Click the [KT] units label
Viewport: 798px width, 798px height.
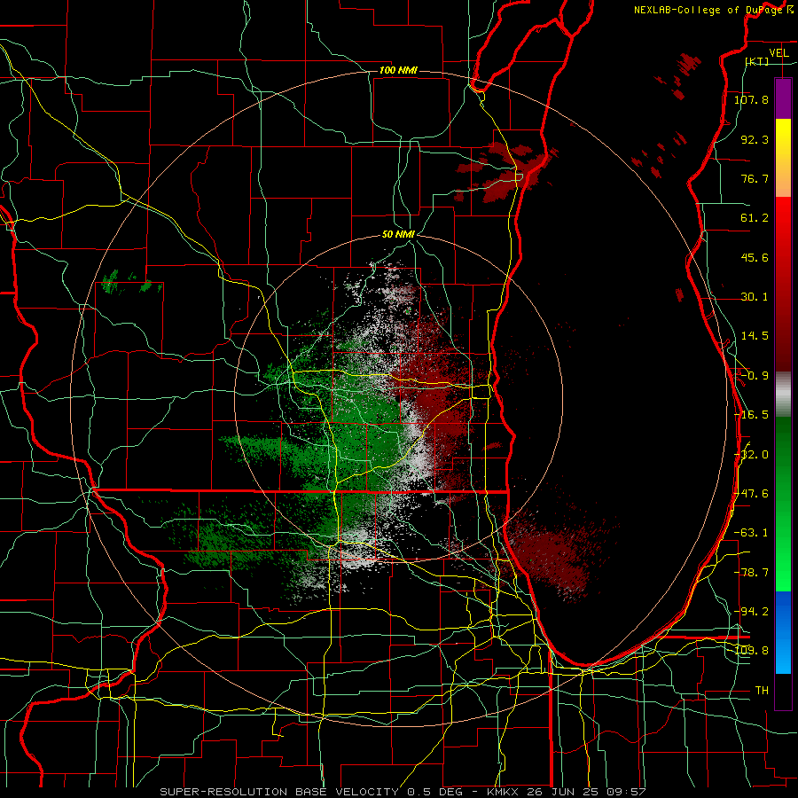[757, 61]
